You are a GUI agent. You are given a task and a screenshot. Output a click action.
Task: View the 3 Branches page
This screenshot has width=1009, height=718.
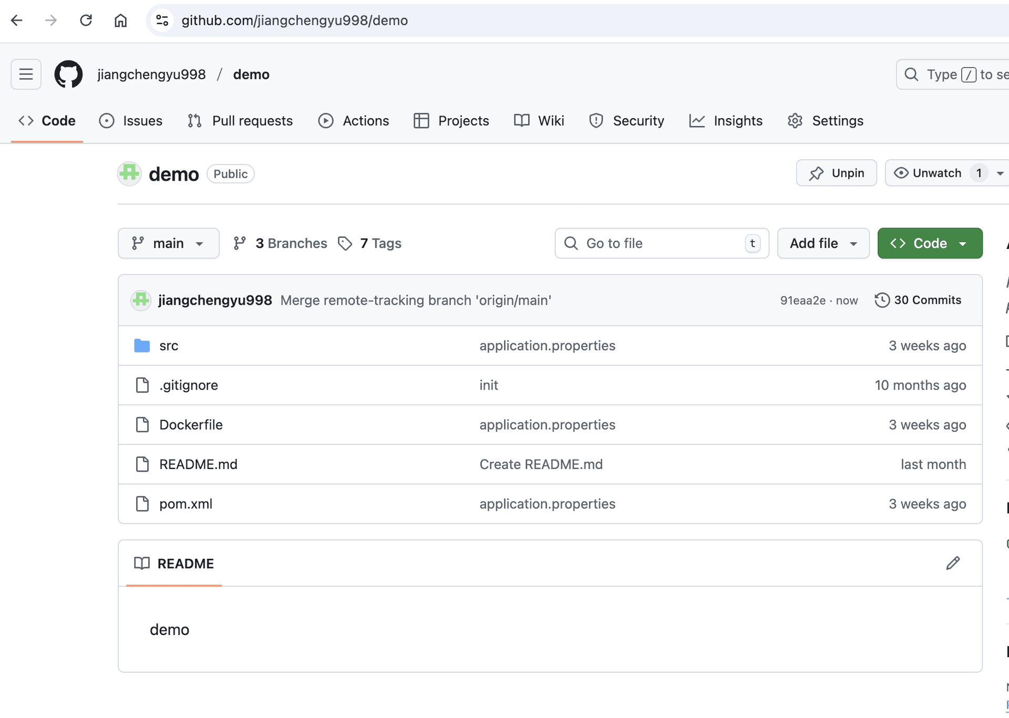pos(291,243)
